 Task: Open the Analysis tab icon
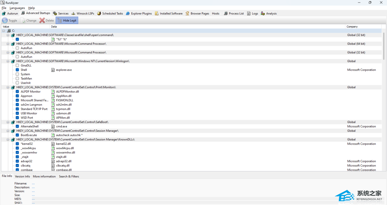click(263, 14)
